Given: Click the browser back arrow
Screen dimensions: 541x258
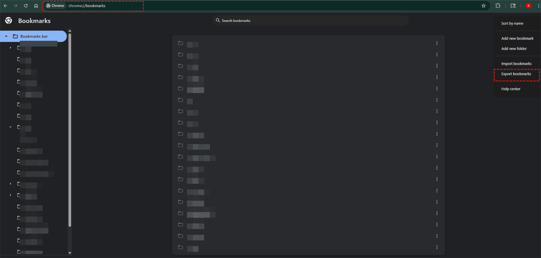Looking at the screenshot, I should (5, 6).
